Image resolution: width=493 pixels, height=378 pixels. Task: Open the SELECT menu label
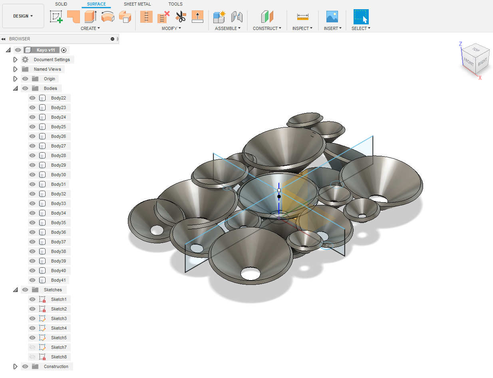tap(361, 28)
